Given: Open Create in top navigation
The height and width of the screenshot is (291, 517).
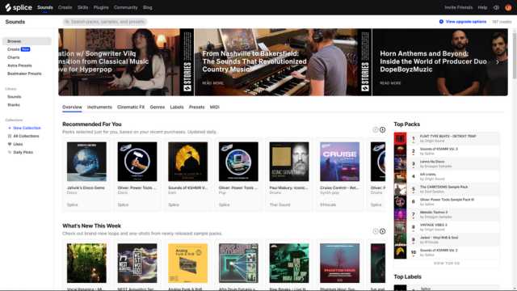Looking at the screenshot, I should pyautogui.click(x=65, y=7).
